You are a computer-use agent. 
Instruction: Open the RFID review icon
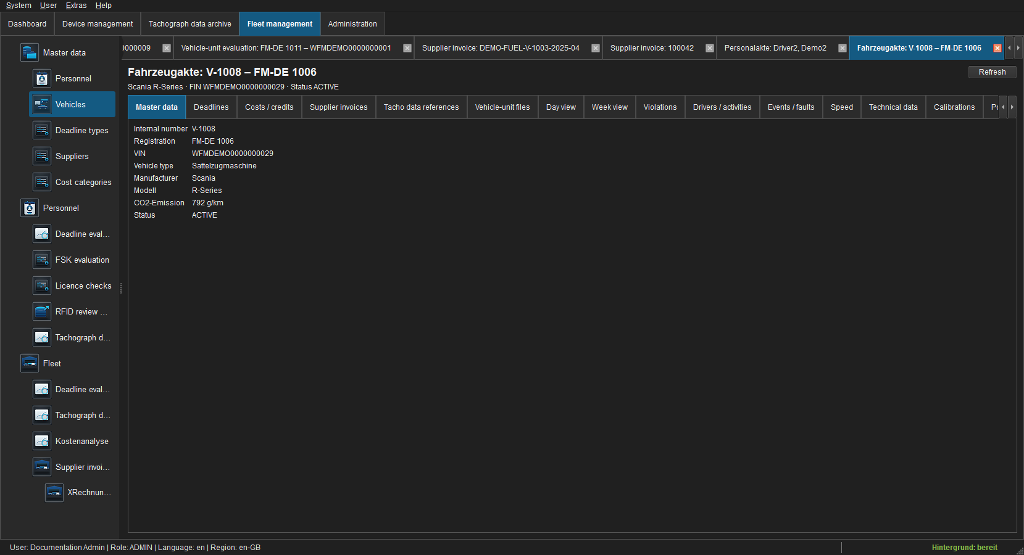[41, 311]
